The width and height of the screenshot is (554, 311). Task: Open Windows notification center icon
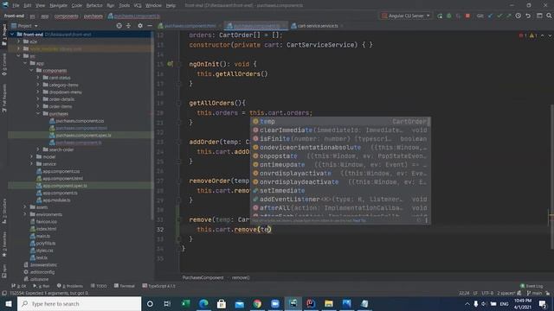(x=543, y=303)
